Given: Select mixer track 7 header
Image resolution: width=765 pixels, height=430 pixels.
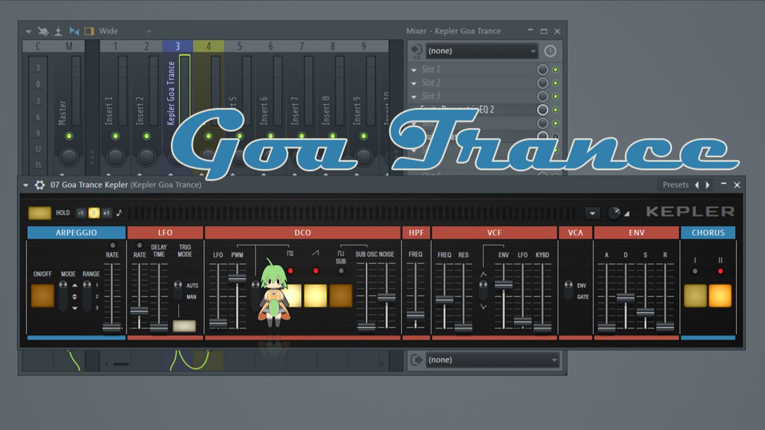Looking at the screenshot, I should tap(301, 46).
